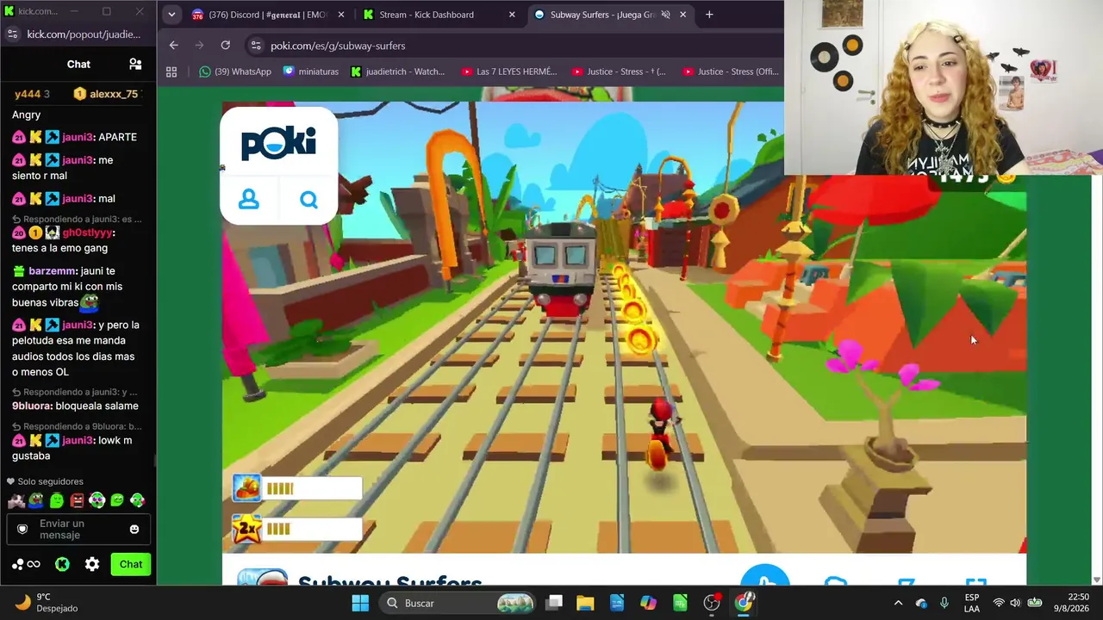Reload the Poki page
Image resolution: width=1103 pixels, height=620 pixels.
226,46
